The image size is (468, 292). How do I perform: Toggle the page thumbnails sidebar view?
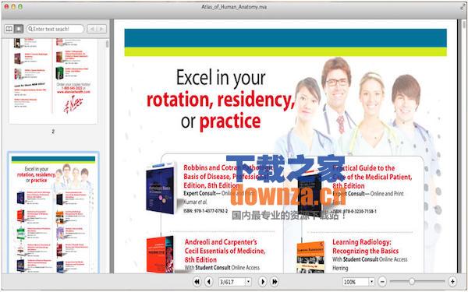(19, 29)
